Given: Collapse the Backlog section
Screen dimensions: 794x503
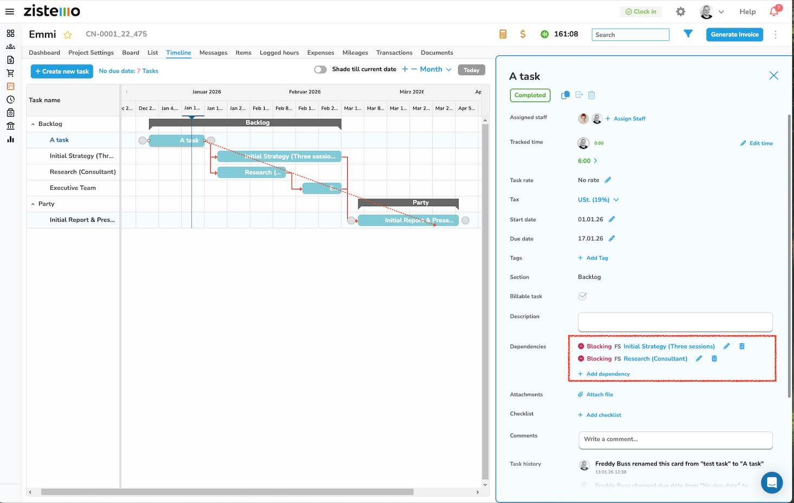Looking at the screenshot, I should click(x=33, y=124).
